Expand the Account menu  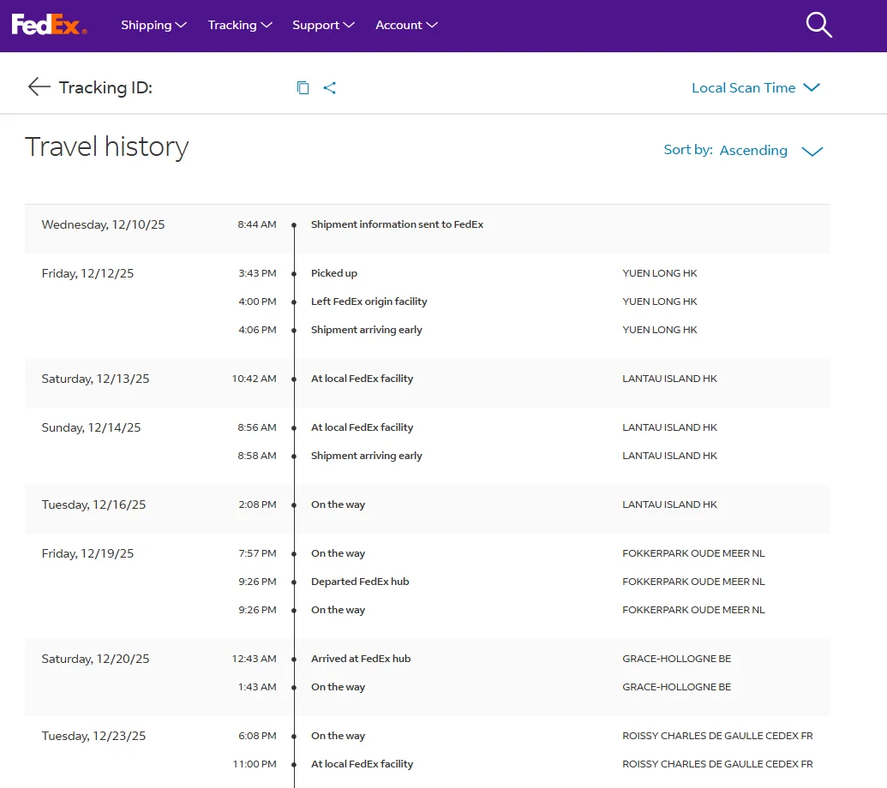[x=406, y=25]
